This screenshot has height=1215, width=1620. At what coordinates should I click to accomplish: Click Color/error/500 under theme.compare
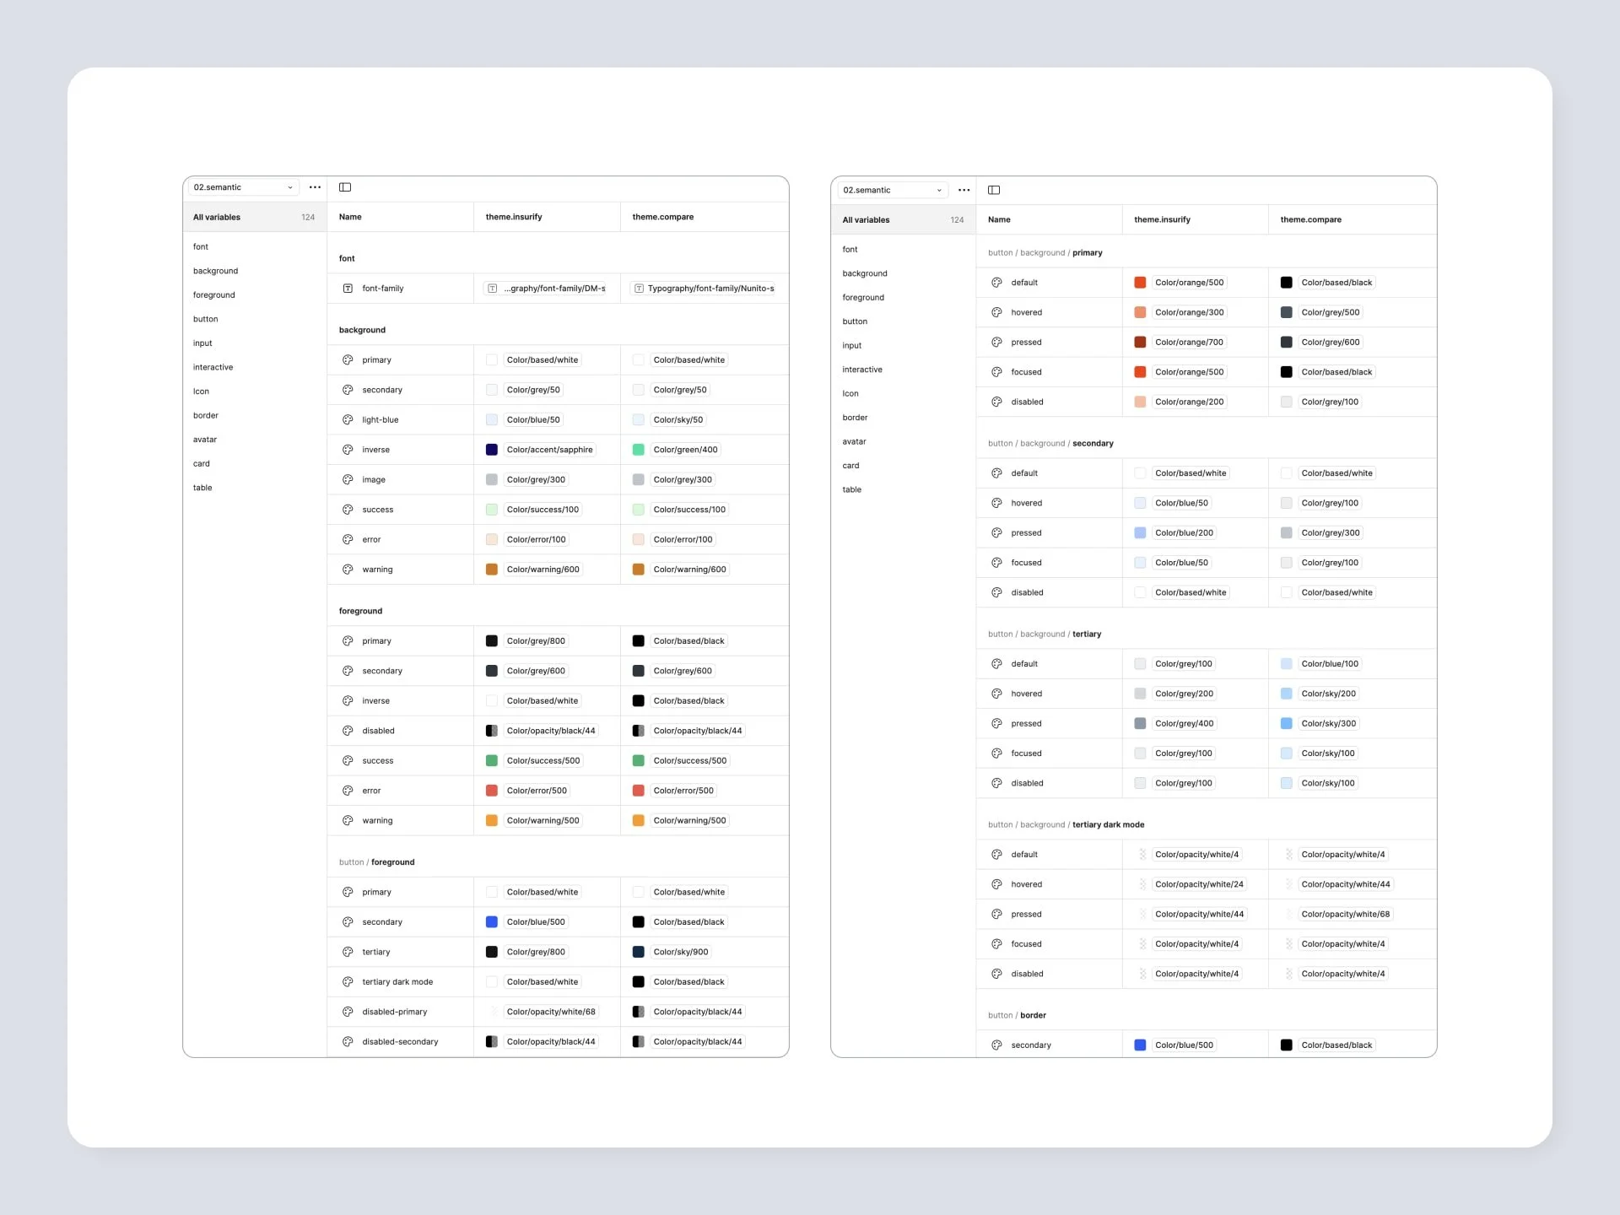[x=683, y=791]
